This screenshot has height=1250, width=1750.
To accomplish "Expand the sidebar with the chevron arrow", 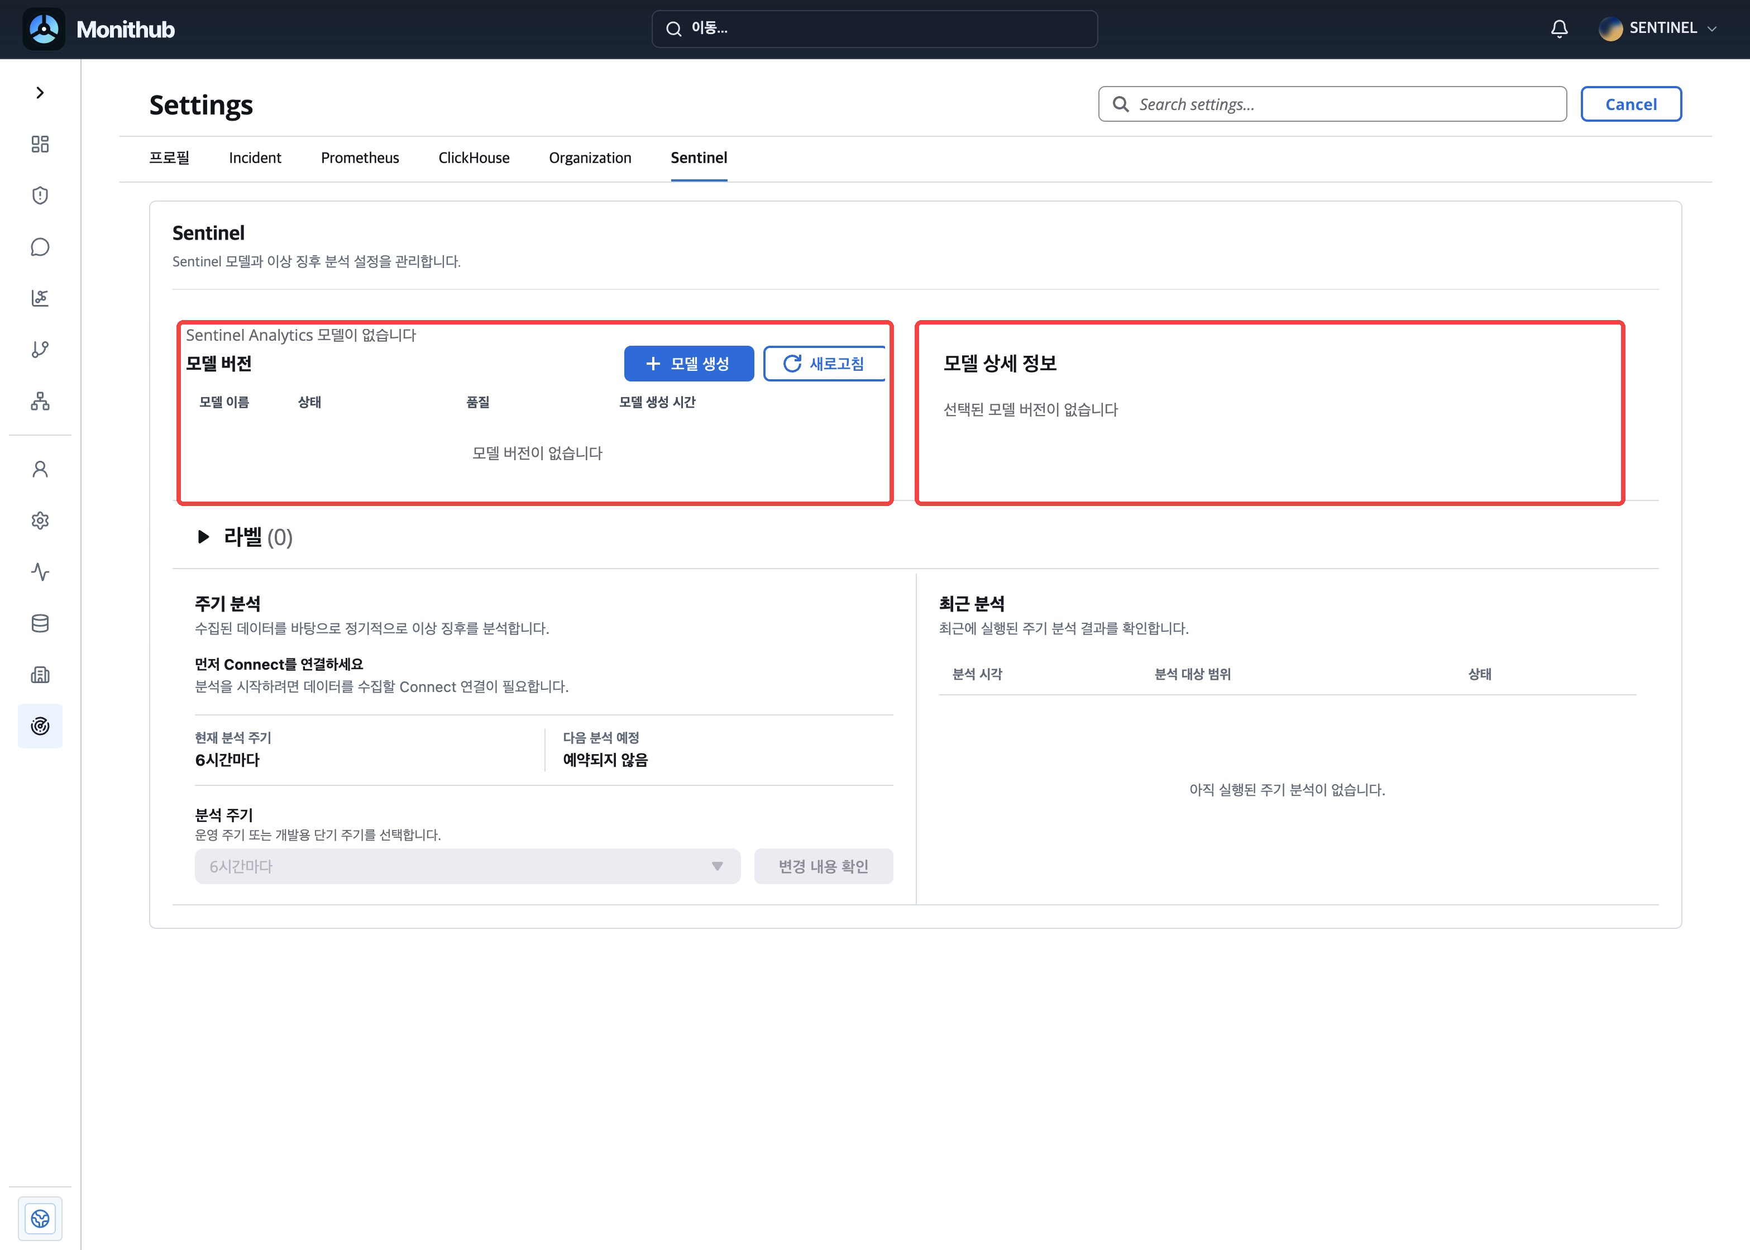I will pos(40,93).
